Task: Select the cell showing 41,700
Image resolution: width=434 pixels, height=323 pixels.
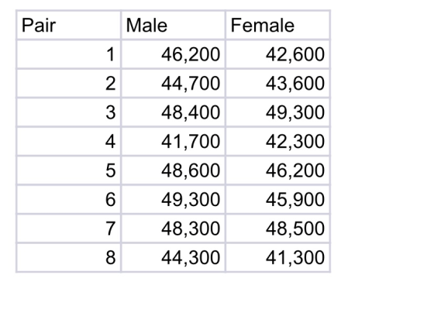Action: 174,141
